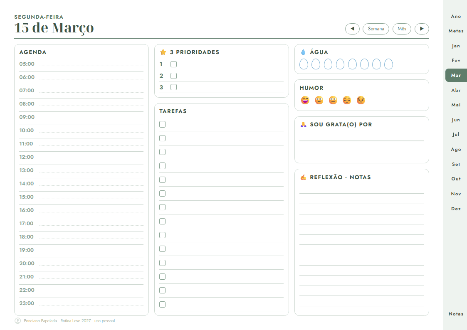Viewport: 467px width, 330px height.
Task: Open the Ano tab
Action: click(456, 16)
